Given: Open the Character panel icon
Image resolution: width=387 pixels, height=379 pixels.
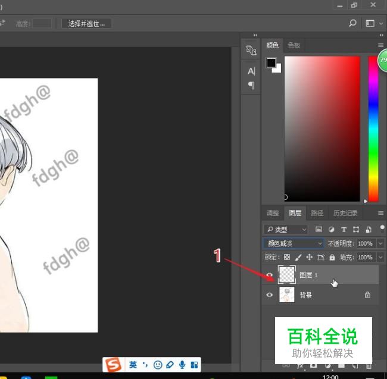Looking at the screenshot, I should (251, 71).
